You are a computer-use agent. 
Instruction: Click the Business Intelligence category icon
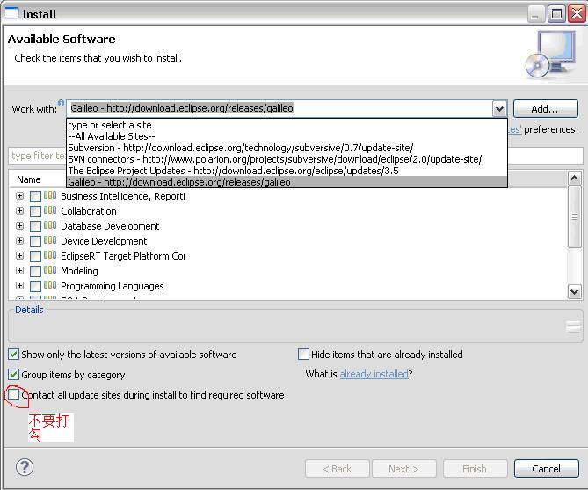tap(50, 195)
